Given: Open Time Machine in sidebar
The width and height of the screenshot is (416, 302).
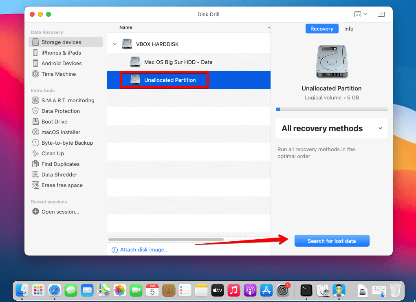Looking at the screenshot, I should click(x=58, y=74).
